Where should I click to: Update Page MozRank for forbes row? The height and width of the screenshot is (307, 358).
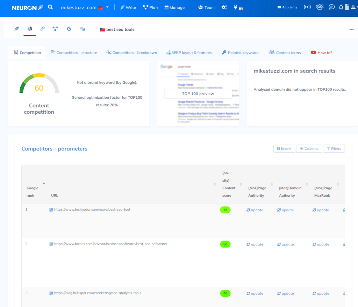click(321, 244)
